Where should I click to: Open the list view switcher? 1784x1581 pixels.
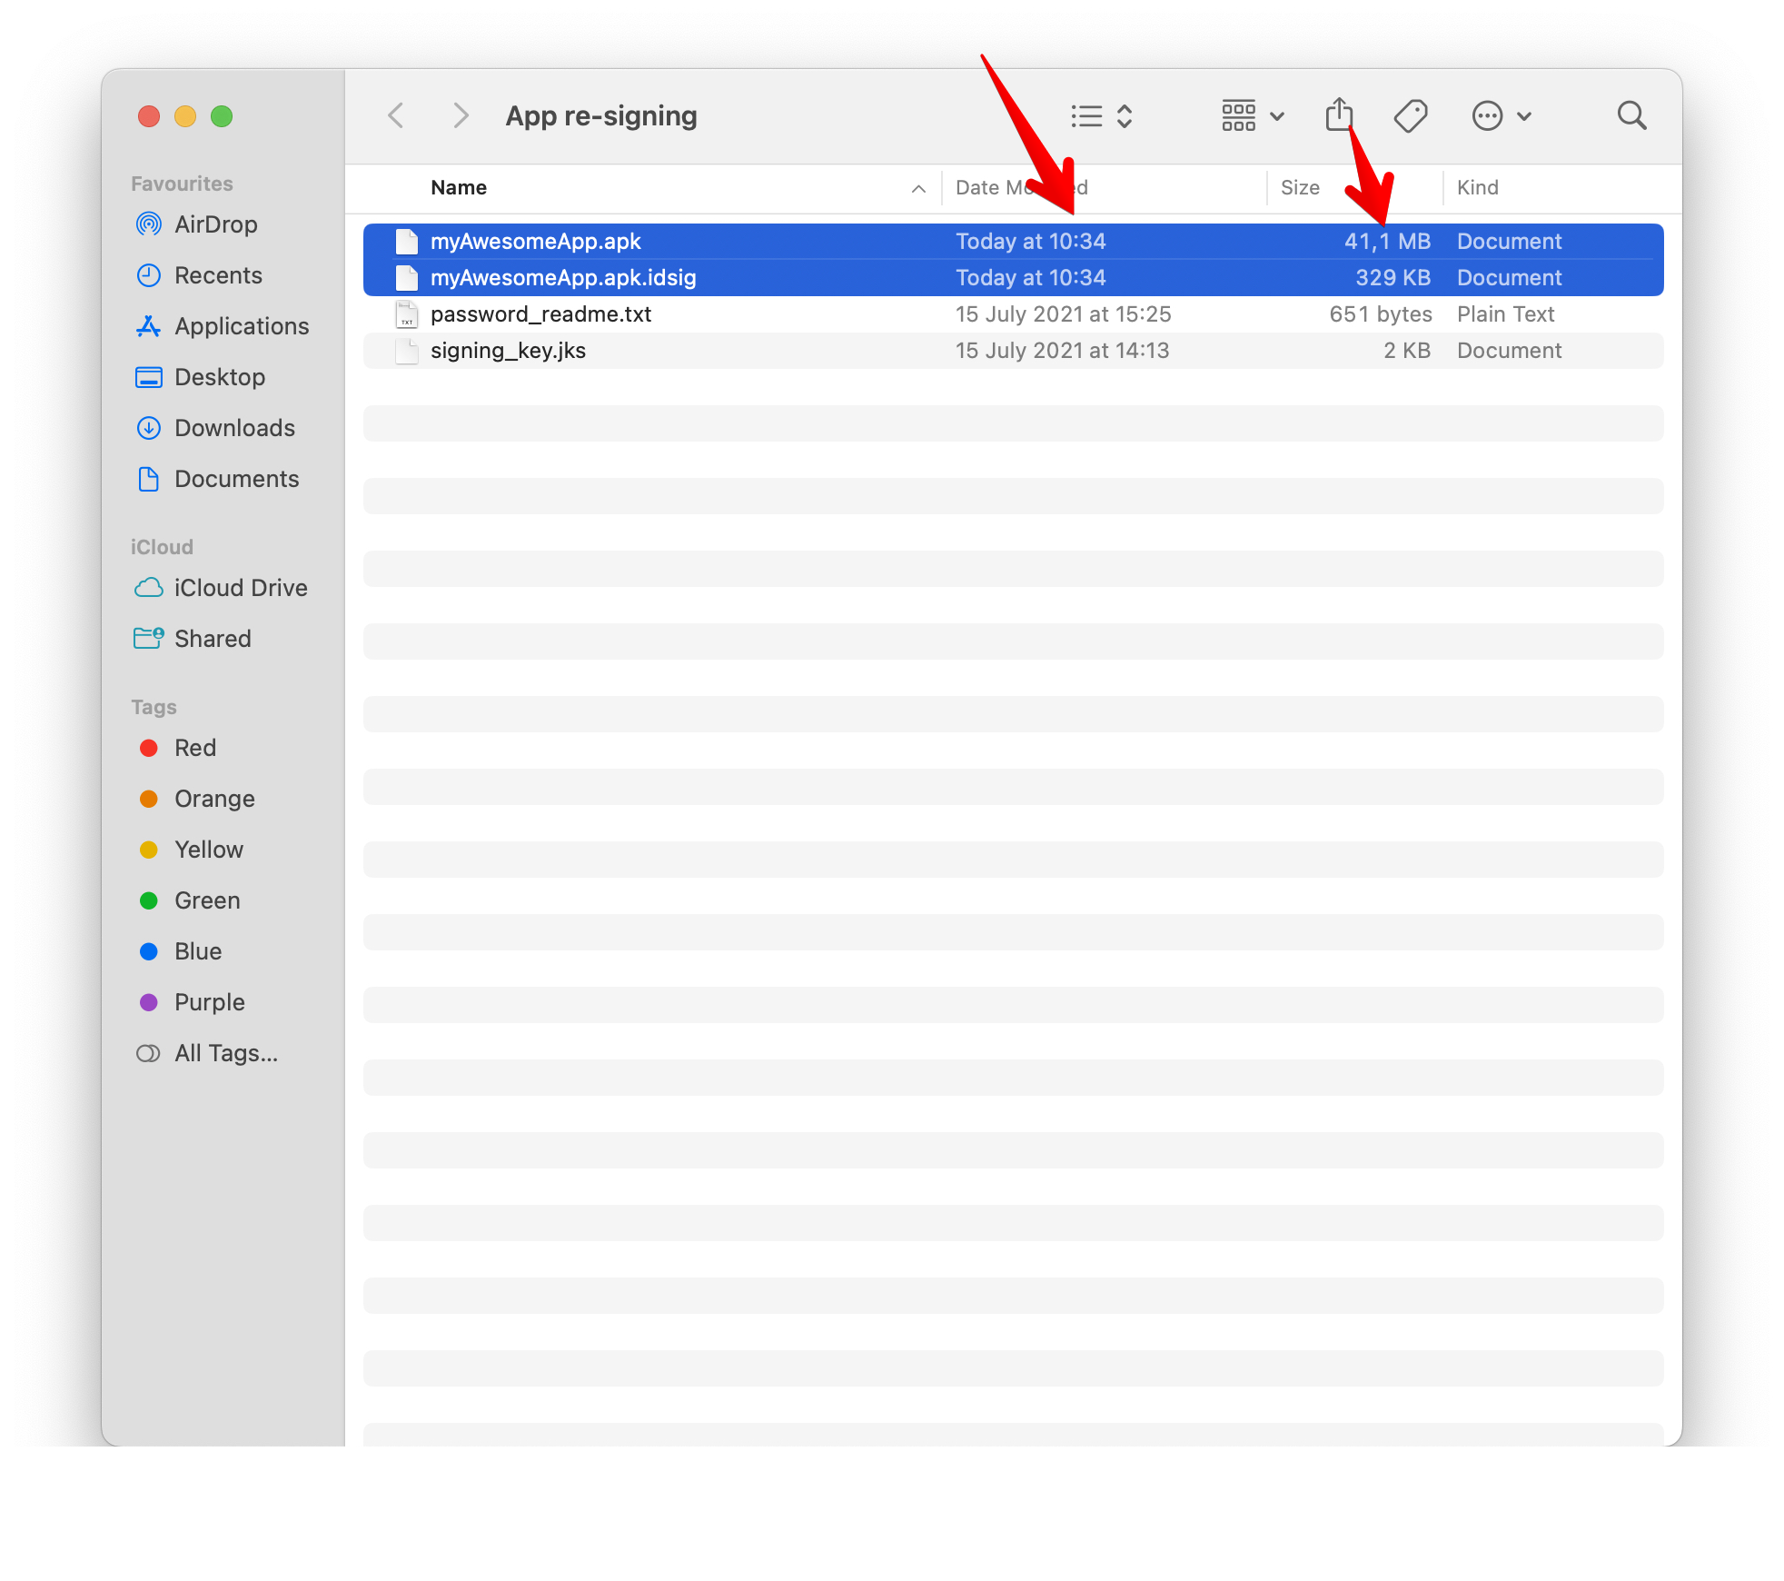click(x=1101, y=115)
